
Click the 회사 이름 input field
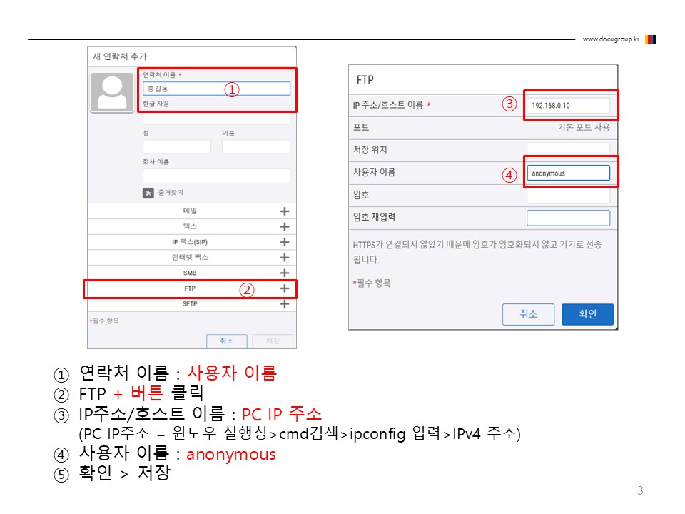click(216, 176)
